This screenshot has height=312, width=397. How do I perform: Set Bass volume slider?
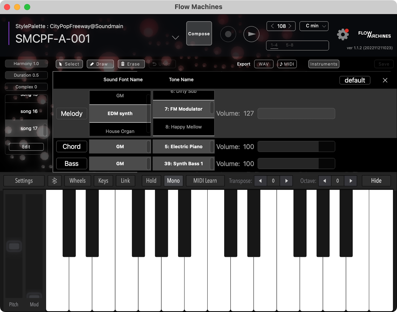pos(296,164)
